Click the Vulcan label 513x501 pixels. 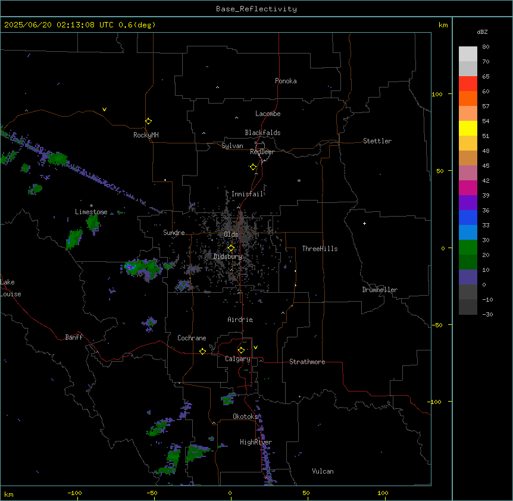[323, 471]
